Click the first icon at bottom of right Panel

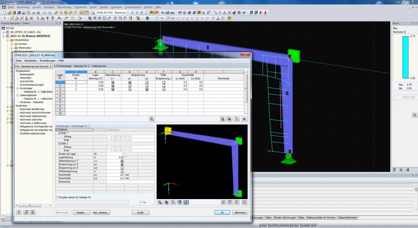395,169
